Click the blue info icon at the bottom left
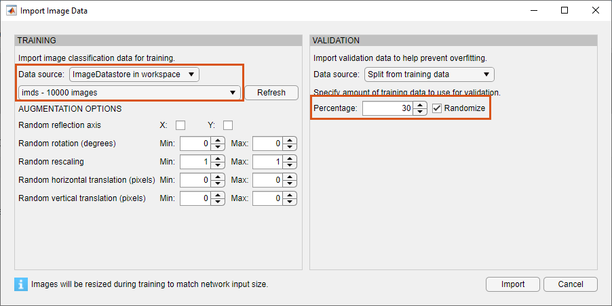 tap(21, 284)
